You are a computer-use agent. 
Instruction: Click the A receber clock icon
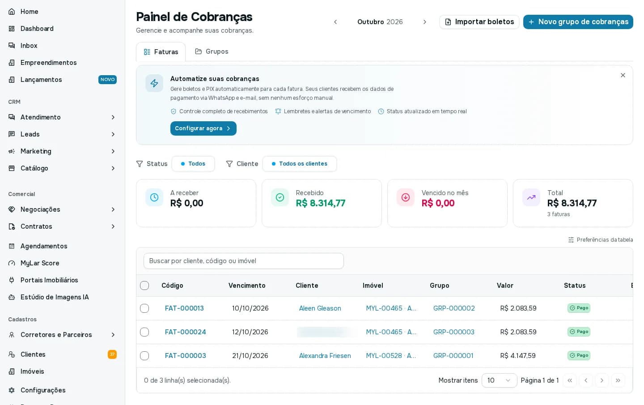click(x=154, y=197)
